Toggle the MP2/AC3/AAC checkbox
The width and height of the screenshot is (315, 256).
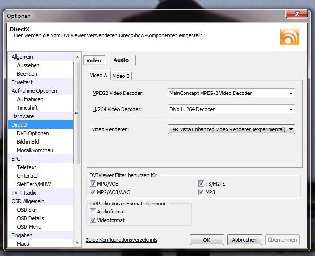[x=93, y=192]
